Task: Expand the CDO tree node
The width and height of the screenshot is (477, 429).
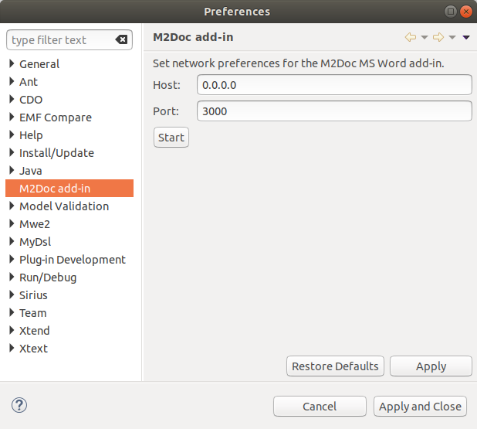Action: click(x=12, y=99)
